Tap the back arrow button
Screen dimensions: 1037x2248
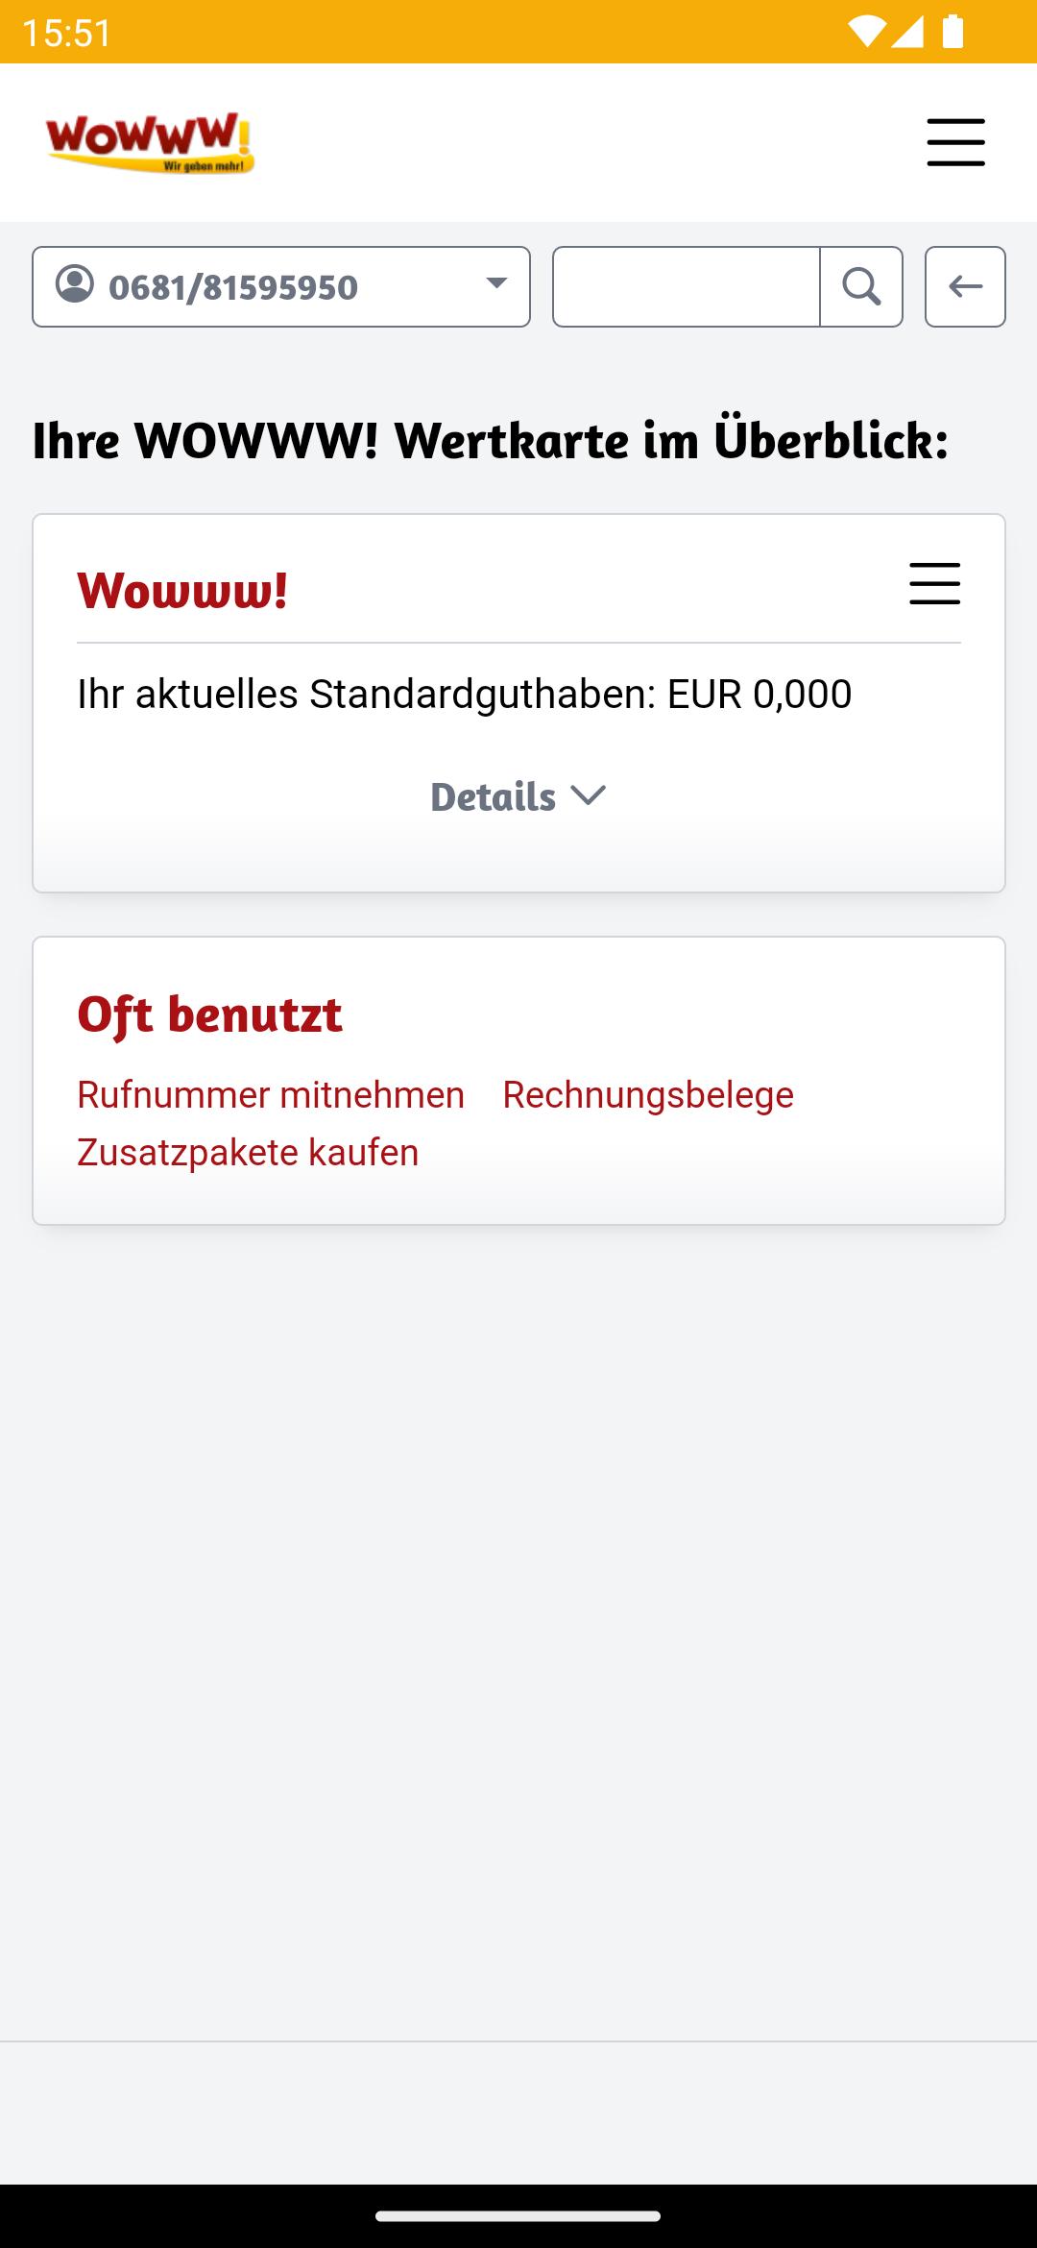pyautogui.click(x=965, y=287)
